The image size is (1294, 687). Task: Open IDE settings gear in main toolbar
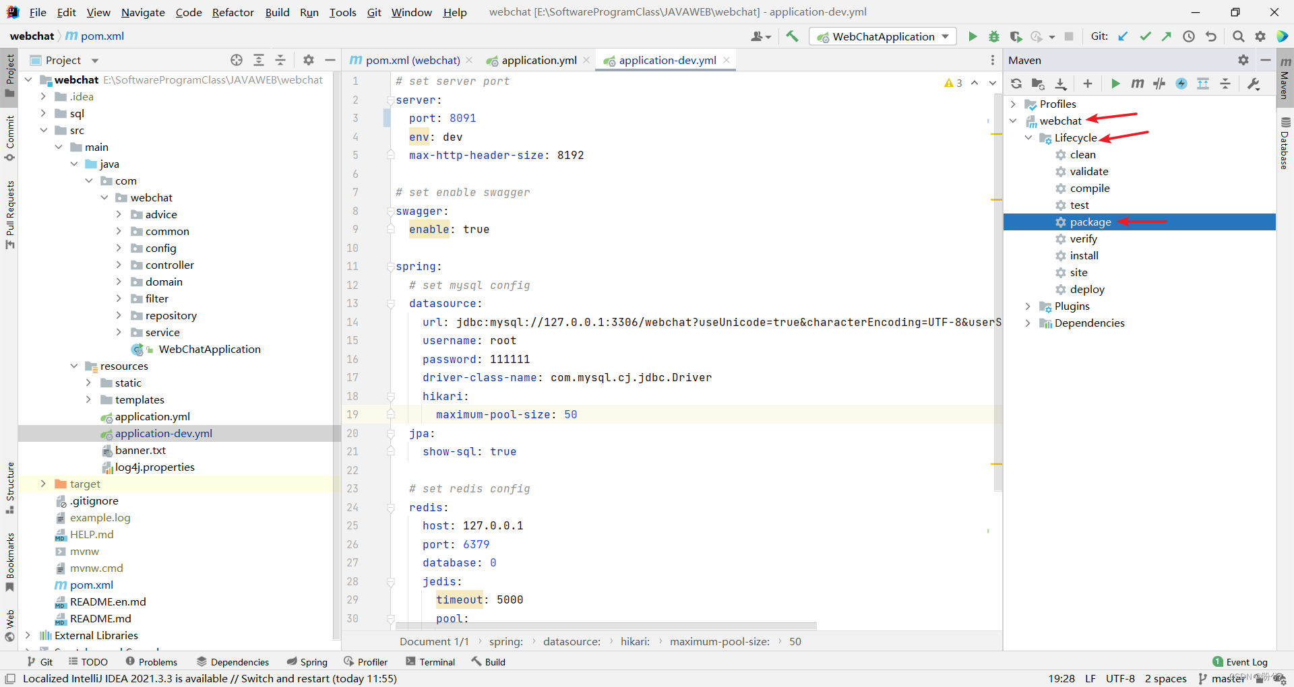pos(1260,36)
